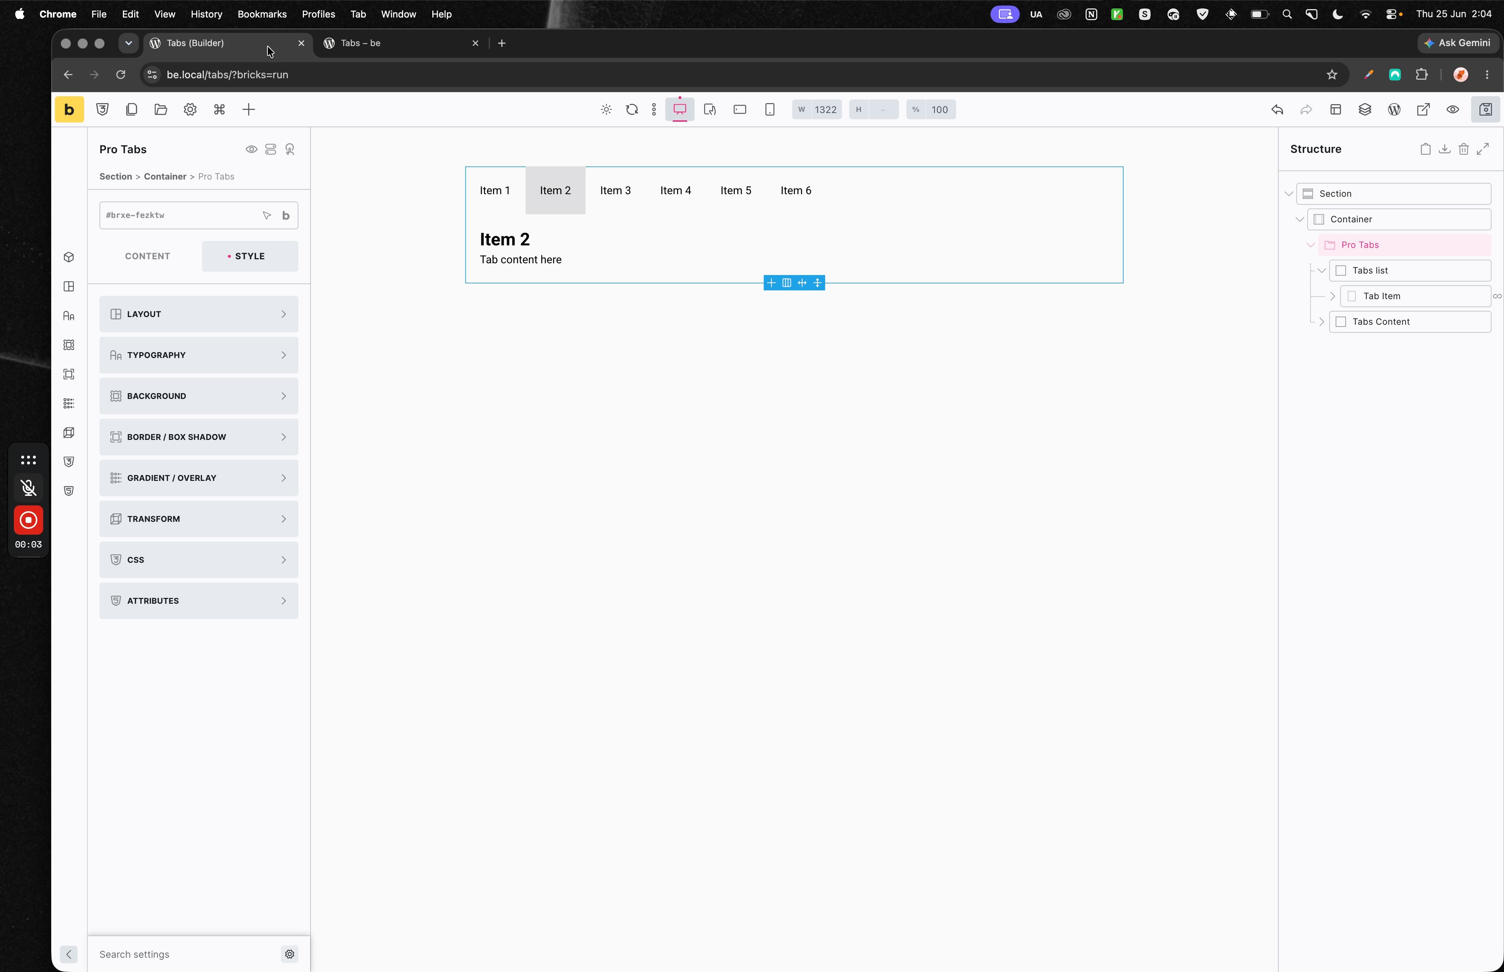Expand the TRANSFORM style group
This screenshot has height=972, width=1504.
pos(199,519)
